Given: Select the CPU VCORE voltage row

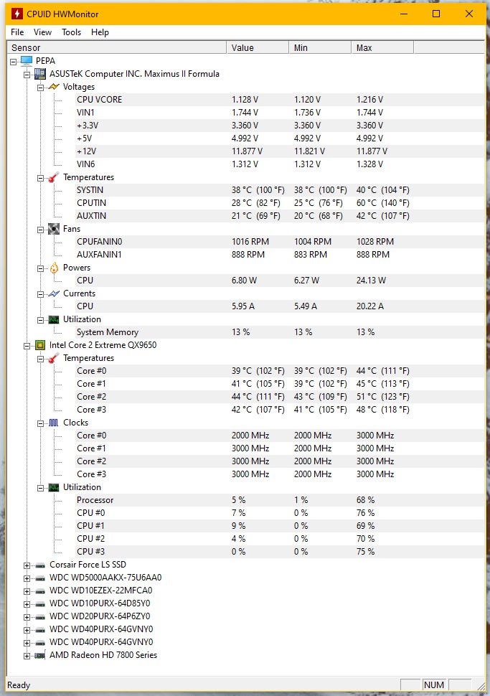Looking at the screenshot, I should 100,100.
